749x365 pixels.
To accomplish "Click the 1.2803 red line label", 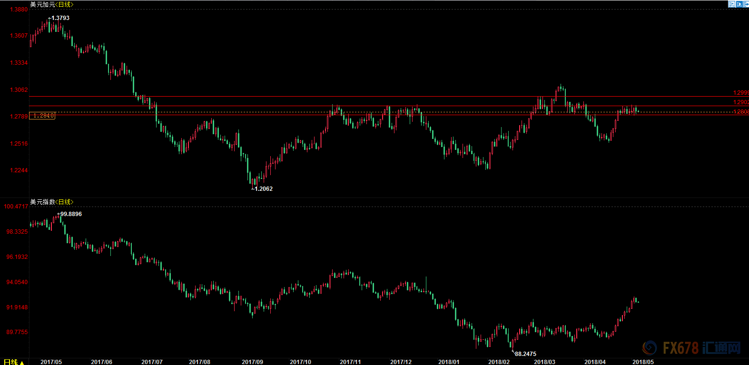I will [x=741, y=112].
